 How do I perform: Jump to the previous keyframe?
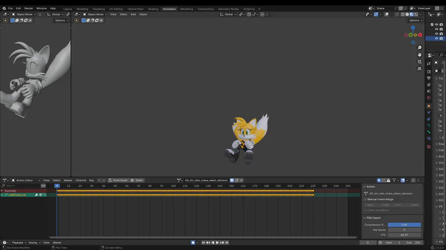[208, 243]
